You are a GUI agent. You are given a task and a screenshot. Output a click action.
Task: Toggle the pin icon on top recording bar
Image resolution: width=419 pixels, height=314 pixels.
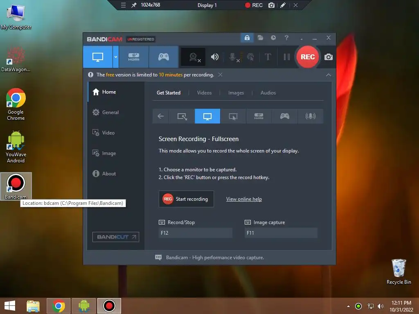click(134, 5)
